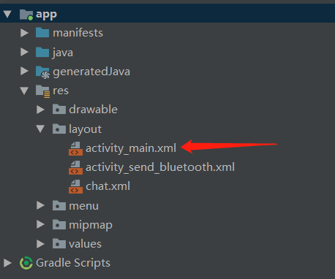Open chat.xml file name
Screen dimensions: 335x279
108,186
